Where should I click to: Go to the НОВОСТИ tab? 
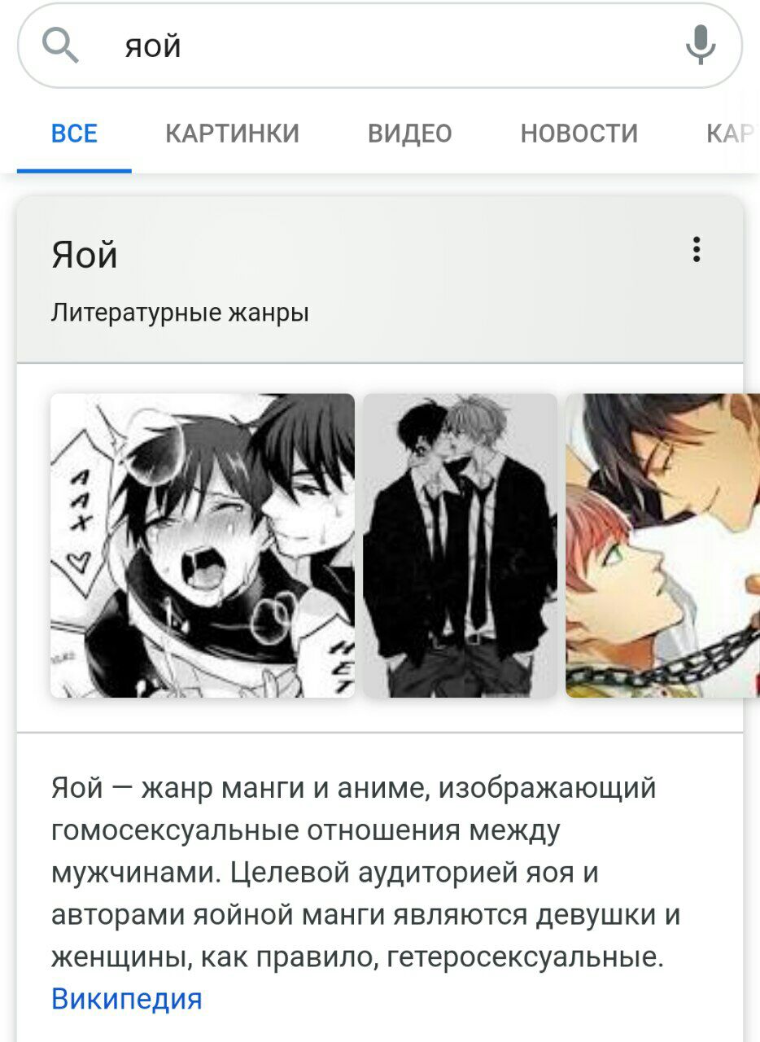tap(579, 134)
